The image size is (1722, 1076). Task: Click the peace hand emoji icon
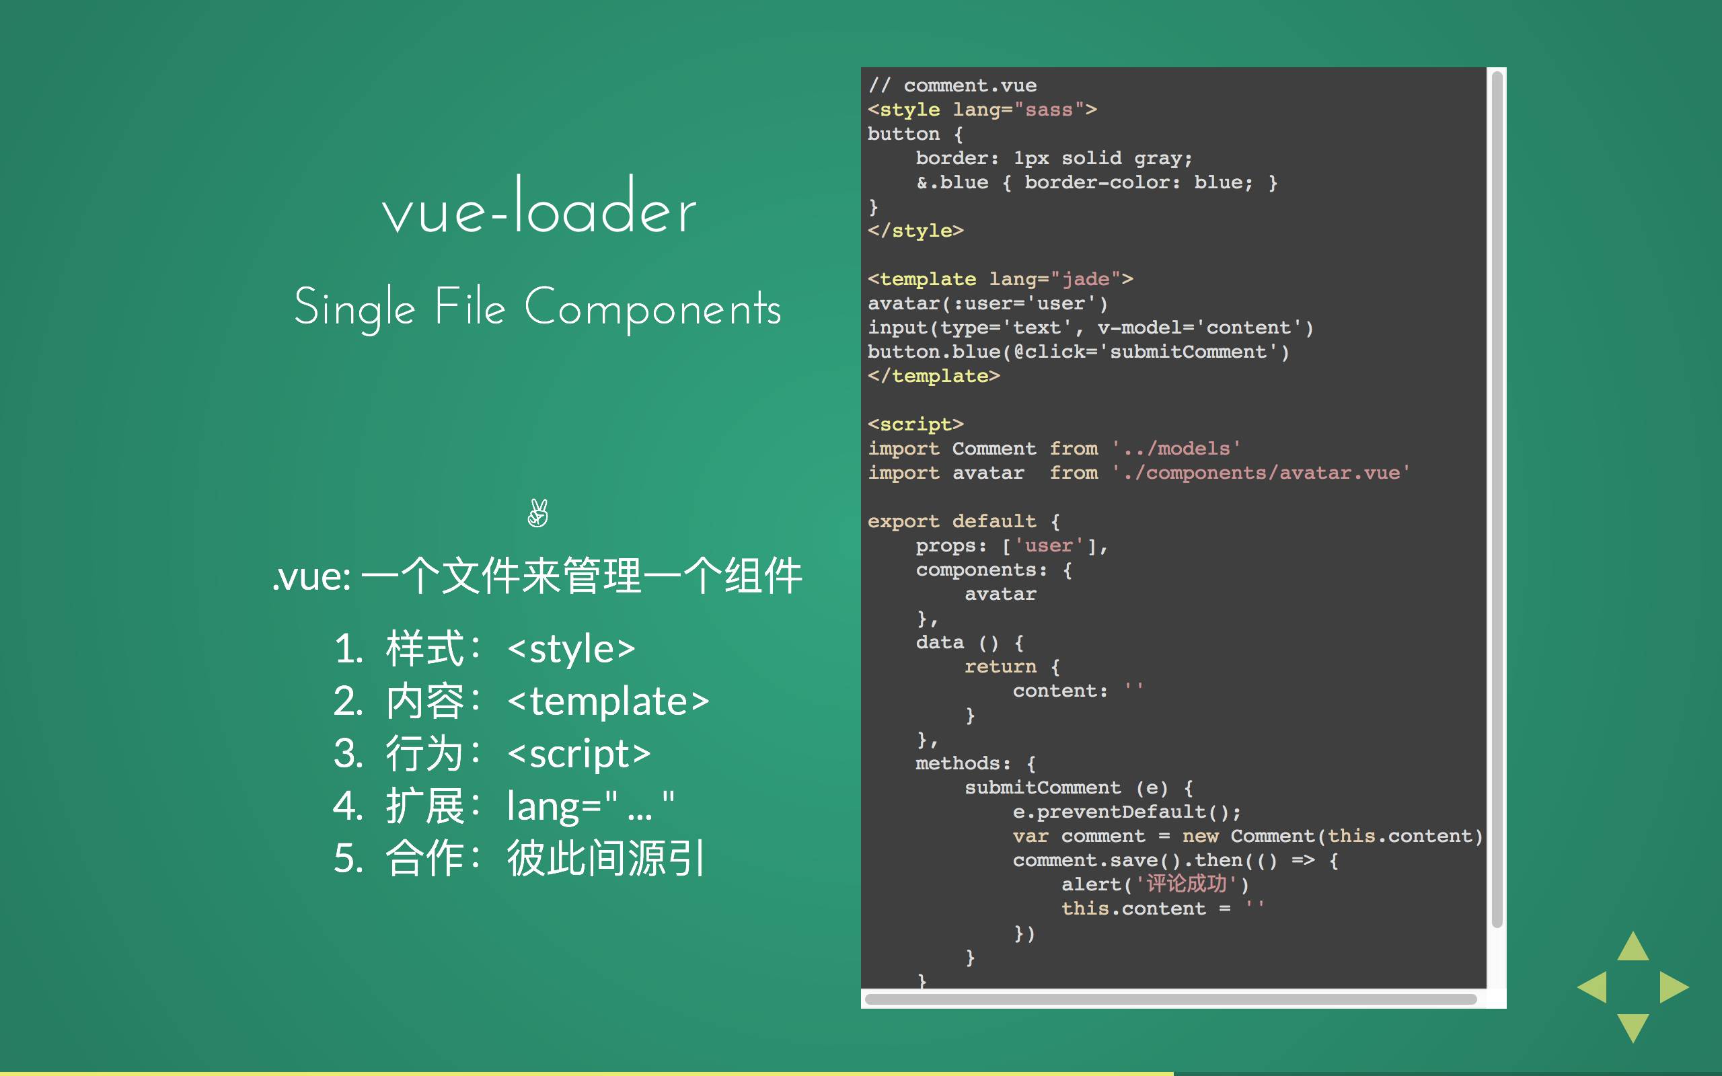coord(537,514)
